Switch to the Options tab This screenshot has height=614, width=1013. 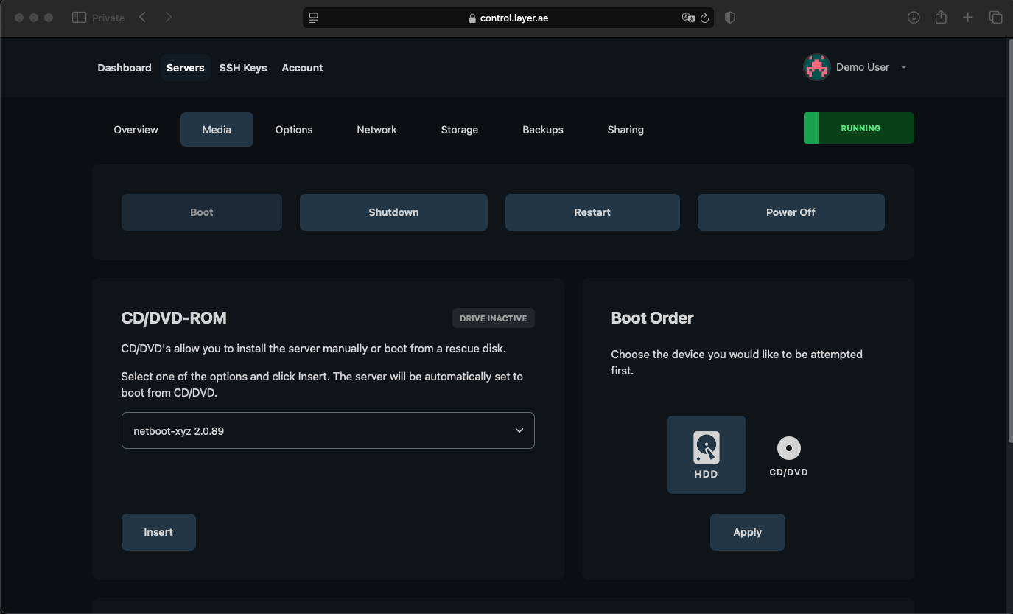pos(294,130)
